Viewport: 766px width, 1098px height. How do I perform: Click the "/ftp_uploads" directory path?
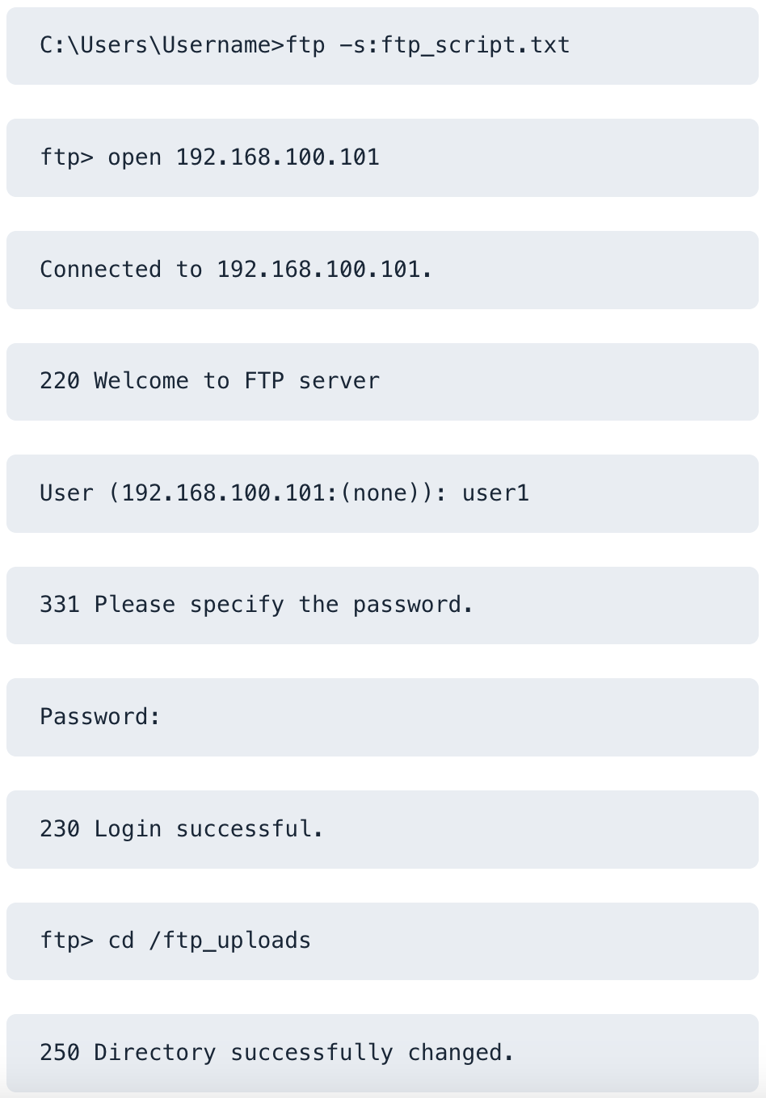coord(229,941)
